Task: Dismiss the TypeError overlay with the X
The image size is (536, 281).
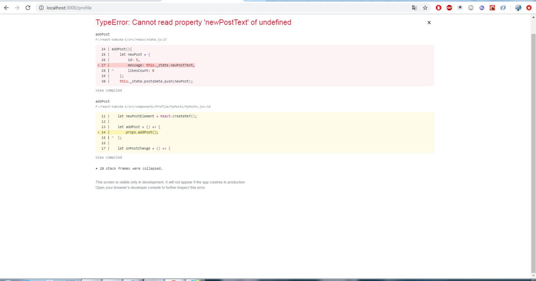Action: tap(429, 23)
